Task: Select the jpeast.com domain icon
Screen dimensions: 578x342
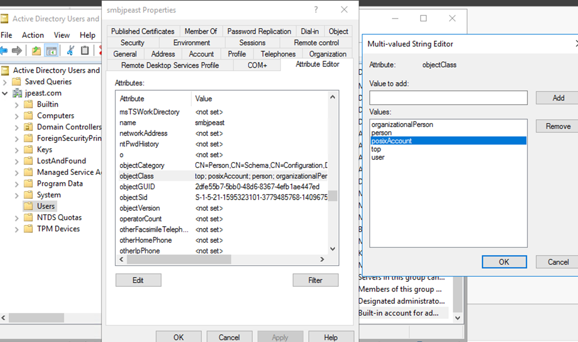Action: tap(17, 93)
